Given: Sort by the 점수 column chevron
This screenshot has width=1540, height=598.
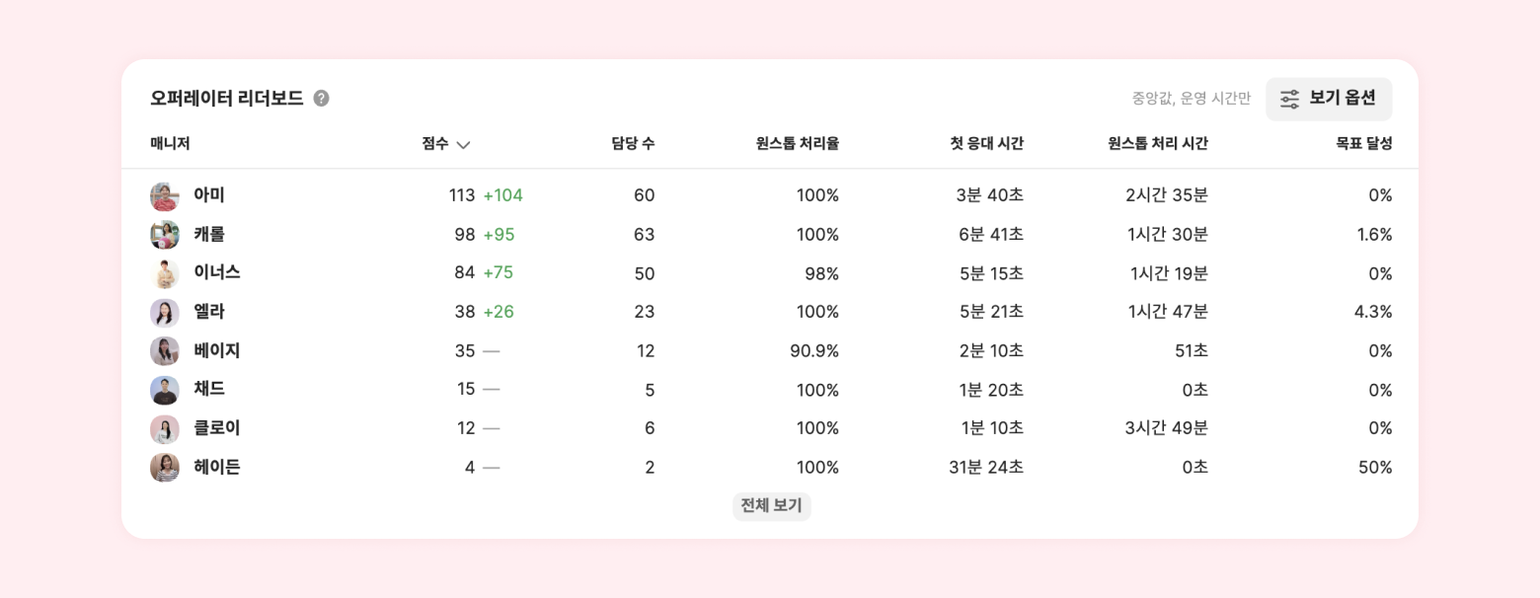Looking at the screenshot, I should [463, 144].
